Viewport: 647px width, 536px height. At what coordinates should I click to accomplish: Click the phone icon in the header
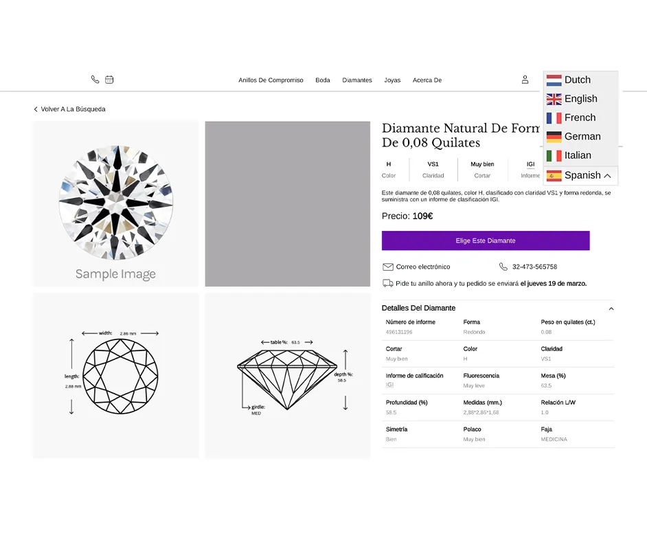[95, 80]
